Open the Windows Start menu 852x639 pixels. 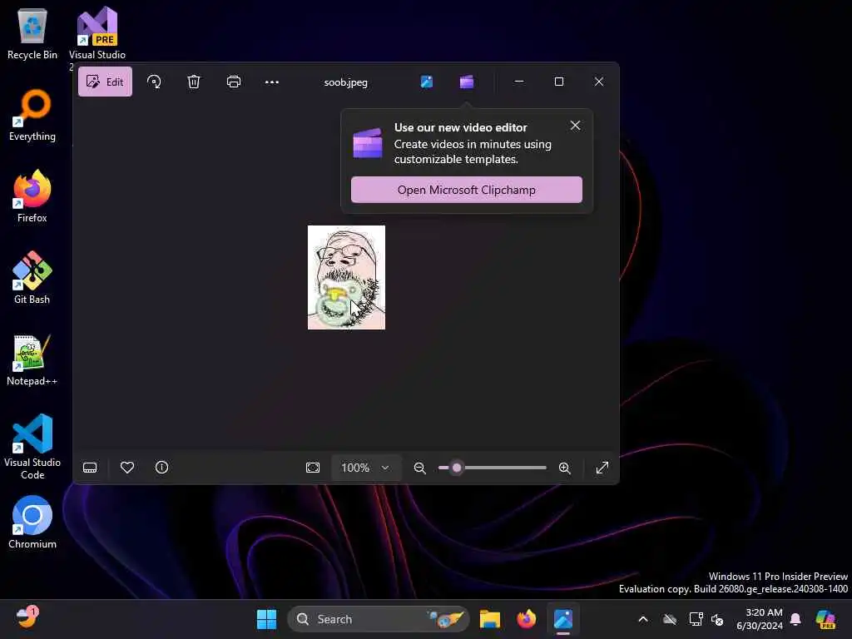266,619
